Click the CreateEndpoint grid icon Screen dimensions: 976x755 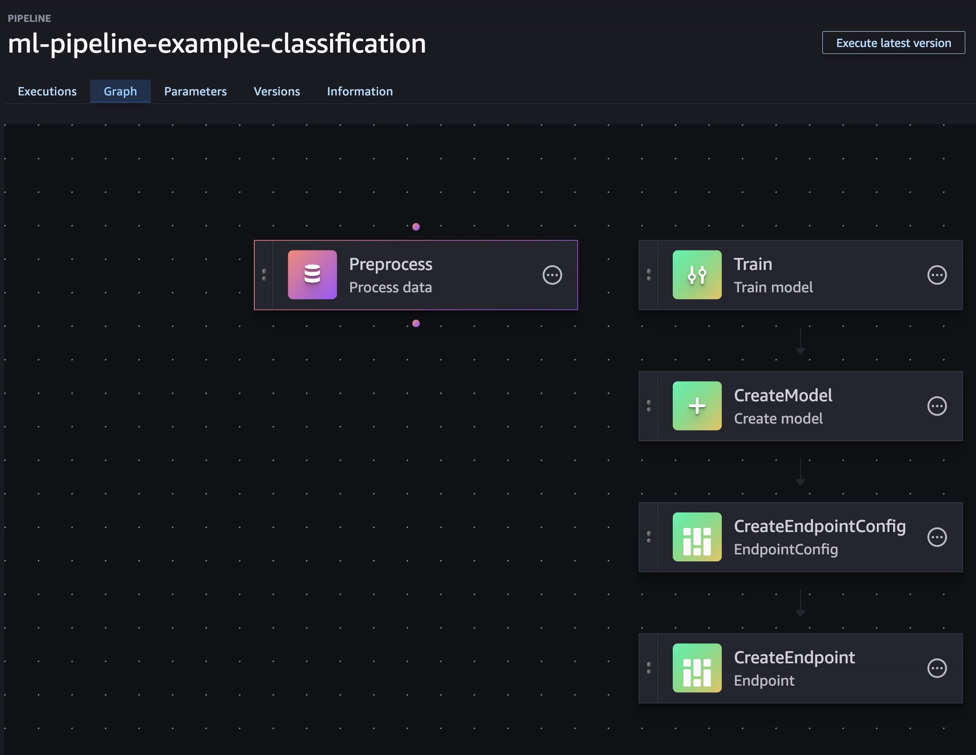697,668
